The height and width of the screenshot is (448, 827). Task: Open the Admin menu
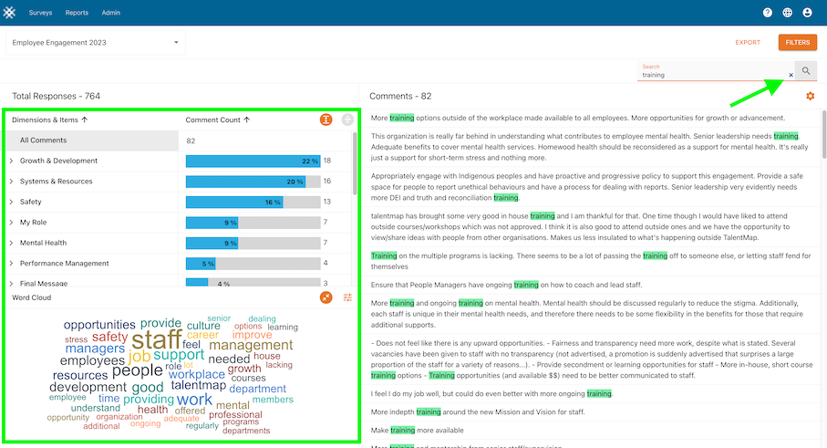pyautogui.click(x=110, y=13)
